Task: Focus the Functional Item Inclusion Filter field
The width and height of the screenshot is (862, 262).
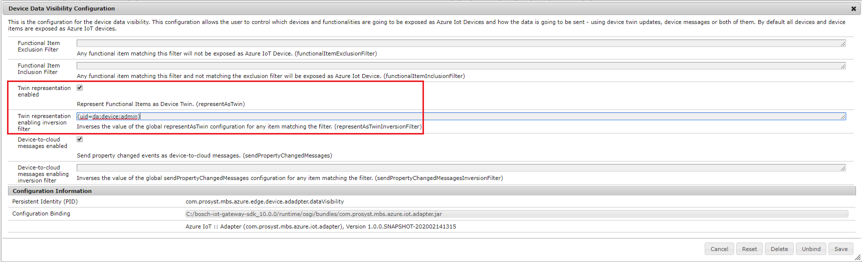Action: [461, 66]
